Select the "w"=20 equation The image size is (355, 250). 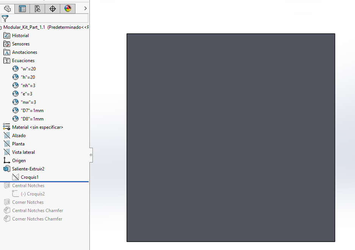click(28, 69)
